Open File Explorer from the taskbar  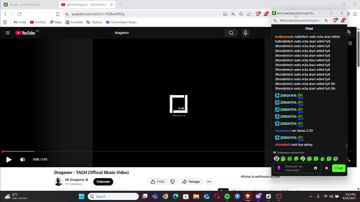point(196,196)
